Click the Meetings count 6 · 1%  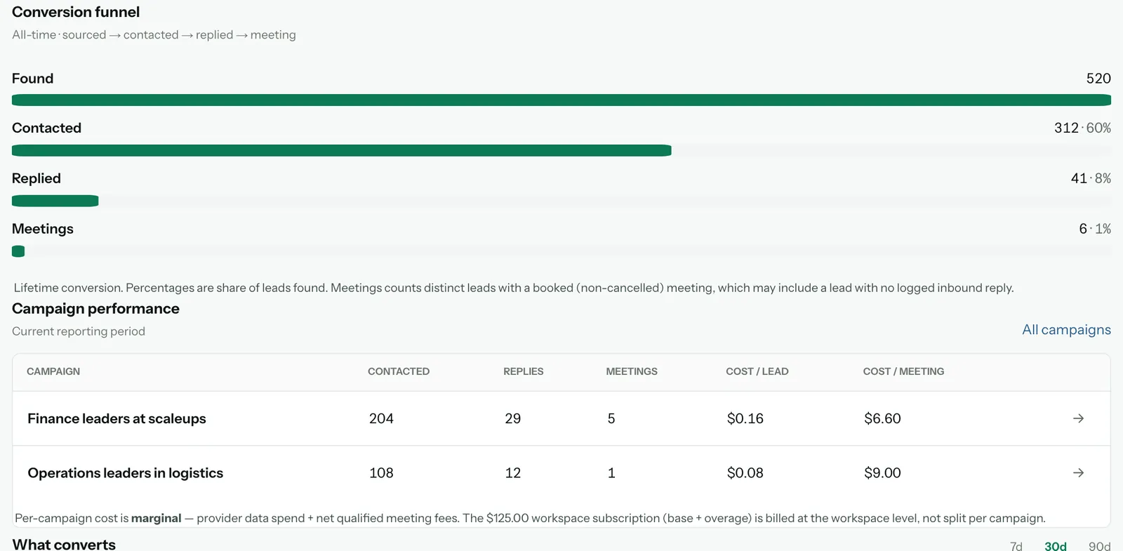point(1095,229)
